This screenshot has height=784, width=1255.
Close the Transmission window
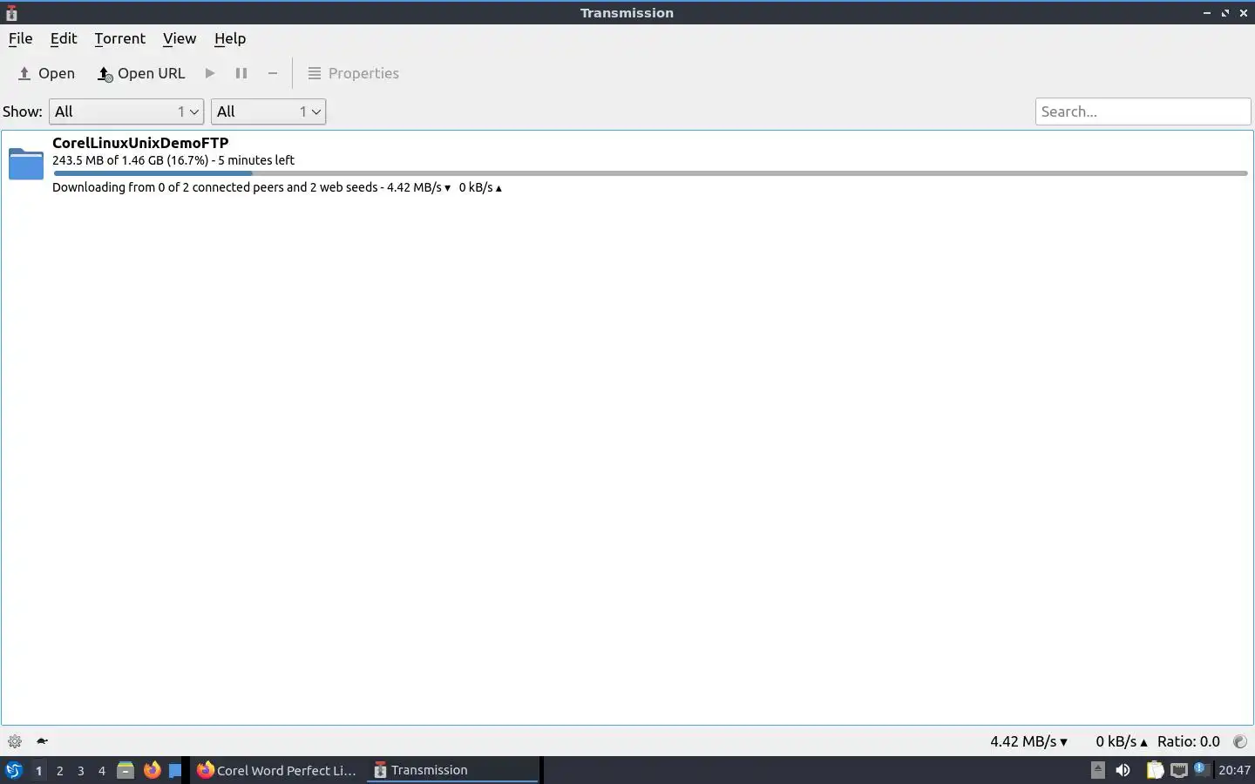(x=1244, y=13)
